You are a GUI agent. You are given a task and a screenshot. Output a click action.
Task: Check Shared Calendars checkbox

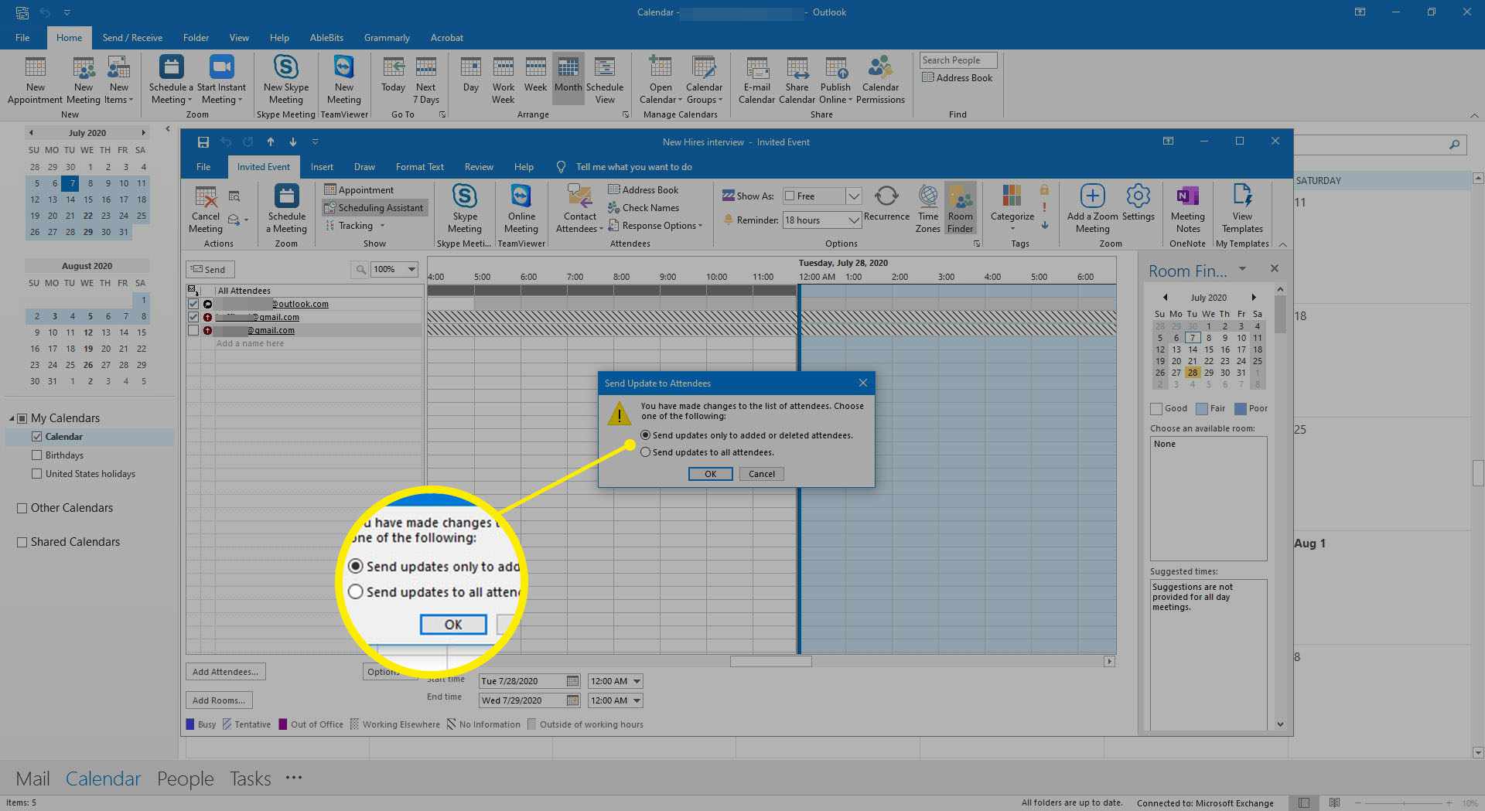click(x=22, y=542)
